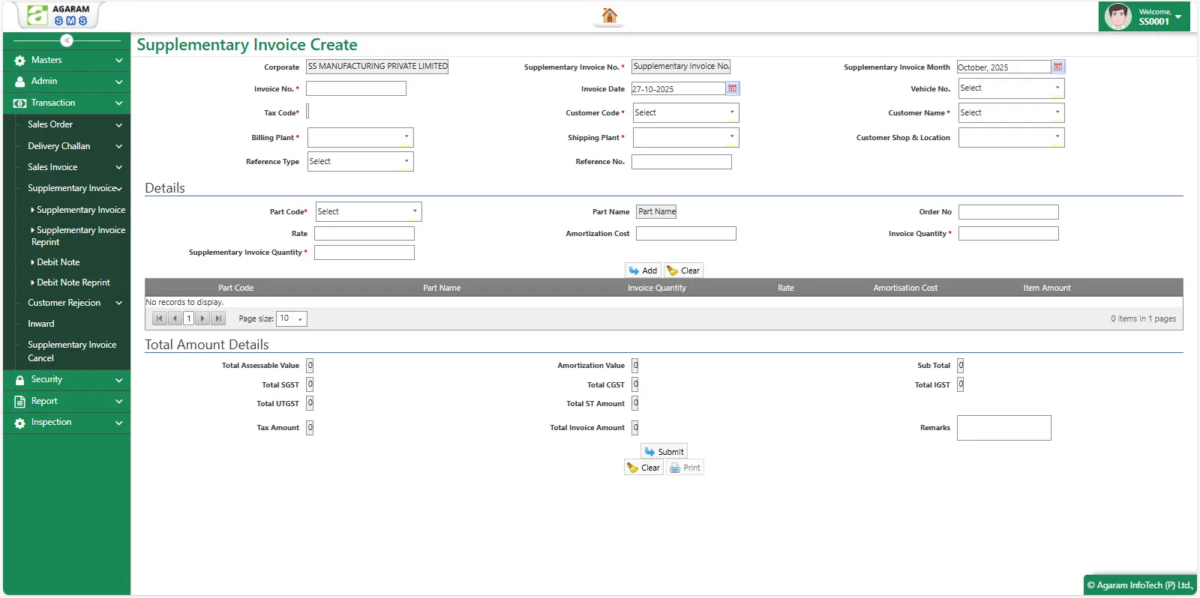The image size is (1200, 598).
Task: Open the Invoice Date calendar icon
Action: tap(733, 88)
